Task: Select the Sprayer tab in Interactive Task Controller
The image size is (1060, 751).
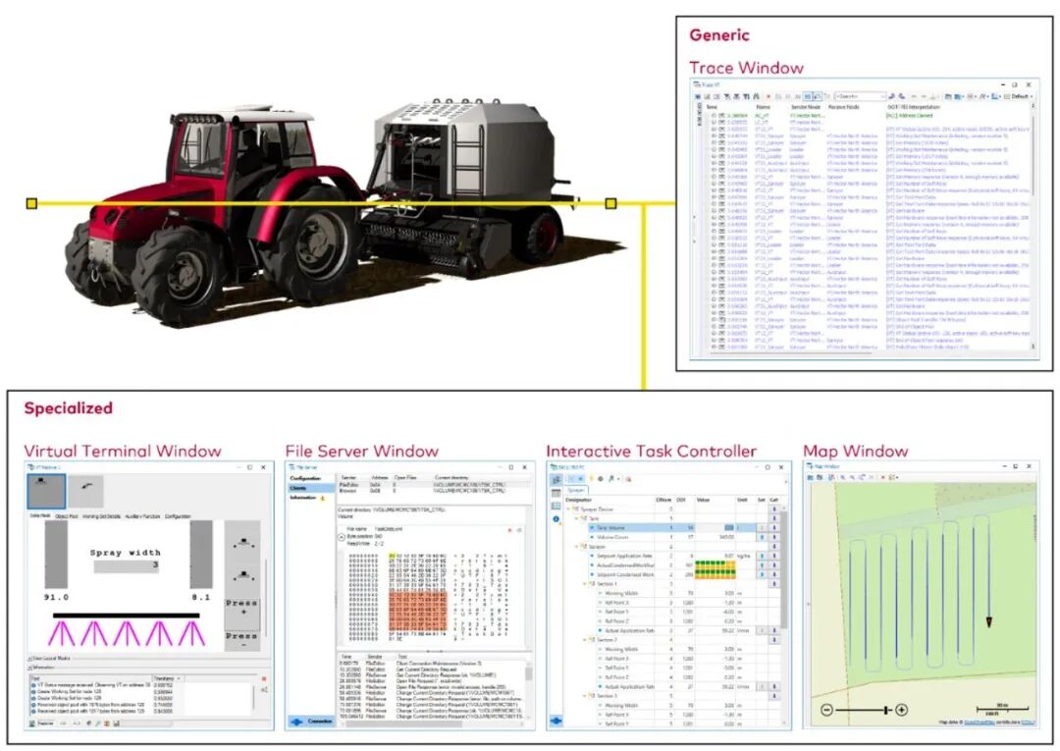Action: (576, 490)
